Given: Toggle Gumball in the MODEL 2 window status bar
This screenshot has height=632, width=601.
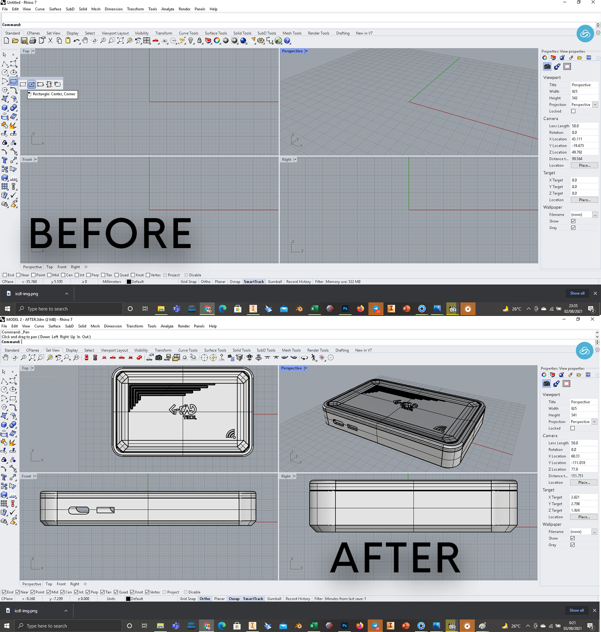Looking at the screenshot, I should click(x=274, y=598).
